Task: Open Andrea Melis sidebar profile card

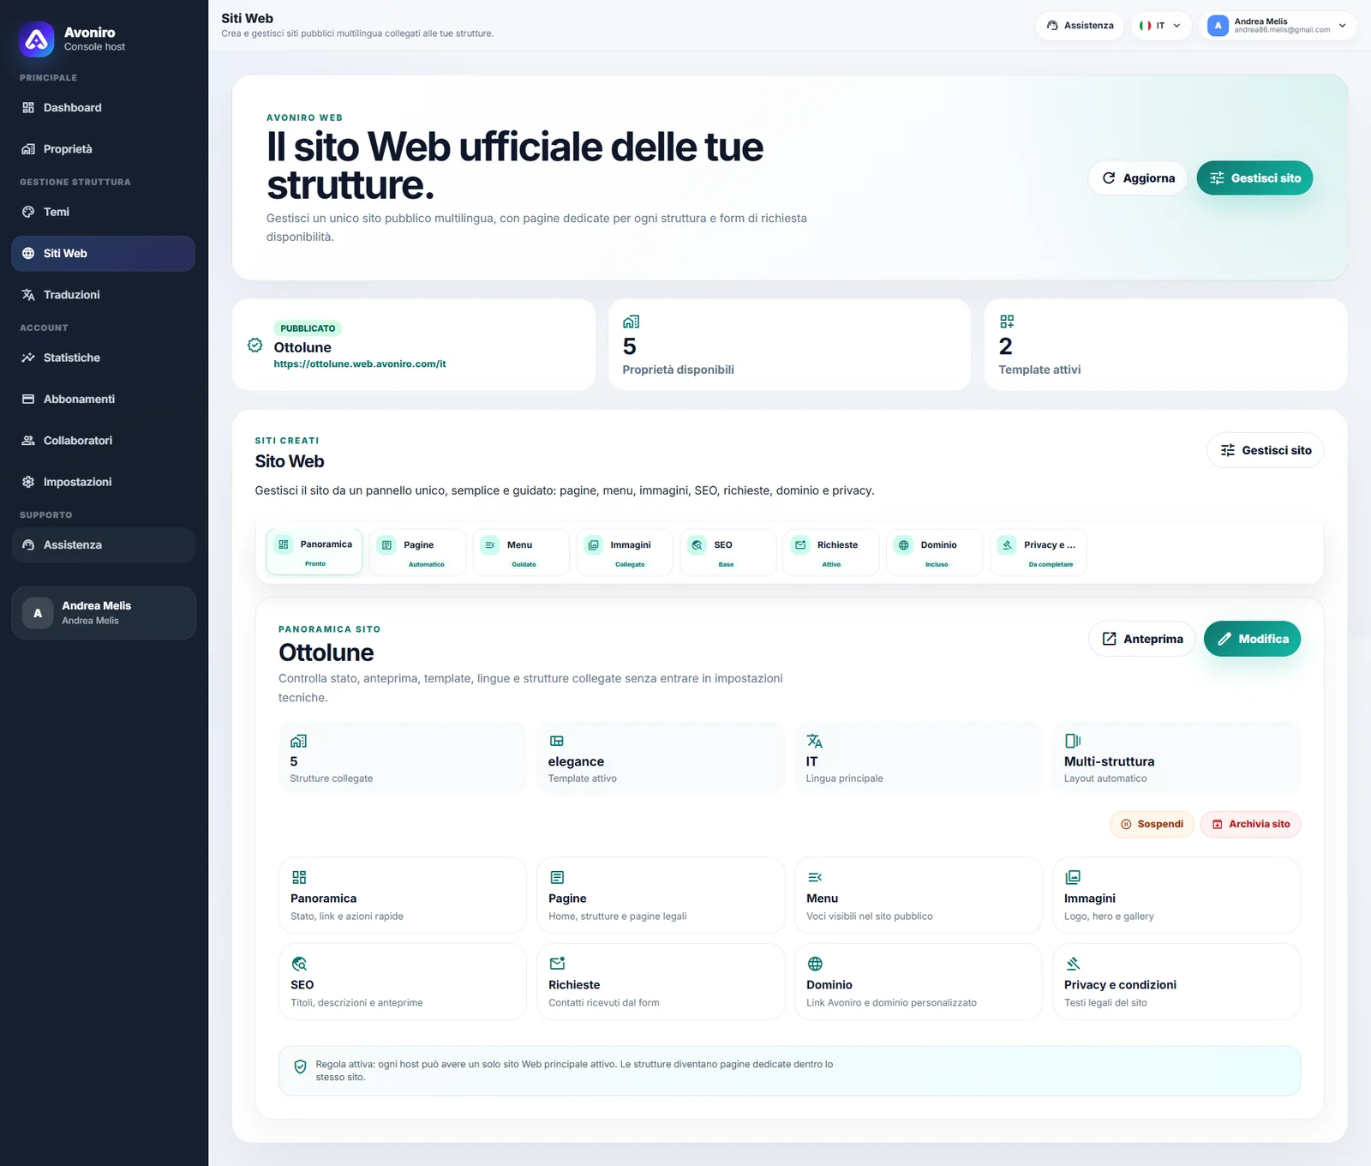Action: 104,613
